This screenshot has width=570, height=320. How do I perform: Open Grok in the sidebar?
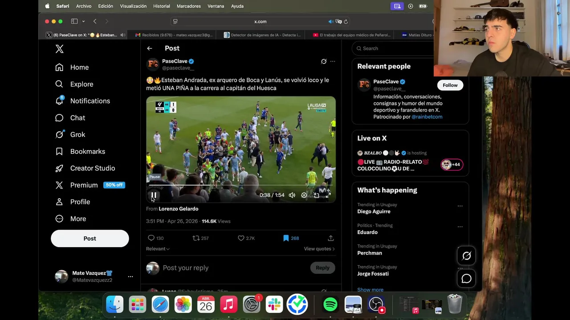click(70, 134)
